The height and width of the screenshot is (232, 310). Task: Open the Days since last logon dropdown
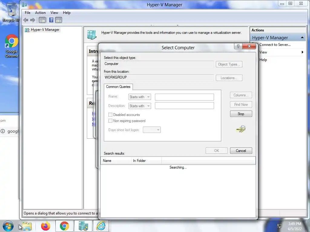(152, 130)
